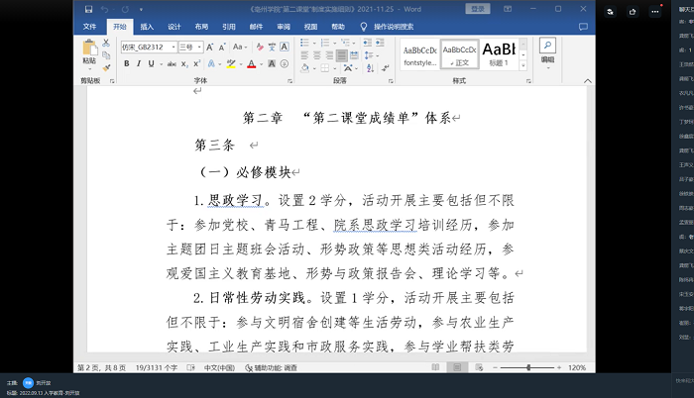Open the Font dialog launcher
This screenshot has width=694, height=398.
pos(289,81)
